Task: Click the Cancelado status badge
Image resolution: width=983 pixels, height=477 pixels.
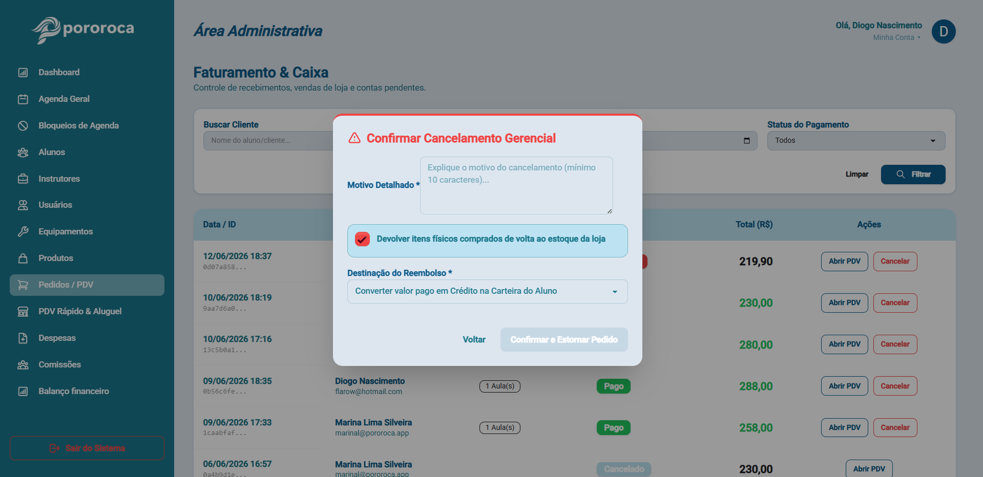Action: click(623, 469)
